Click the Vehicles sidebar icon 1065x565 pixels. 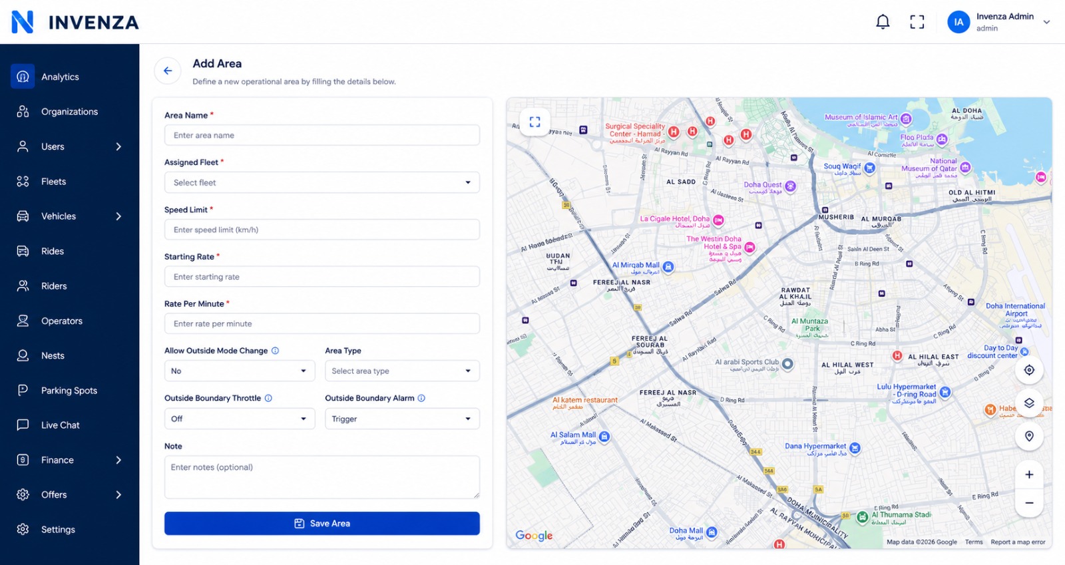point(23,216)
